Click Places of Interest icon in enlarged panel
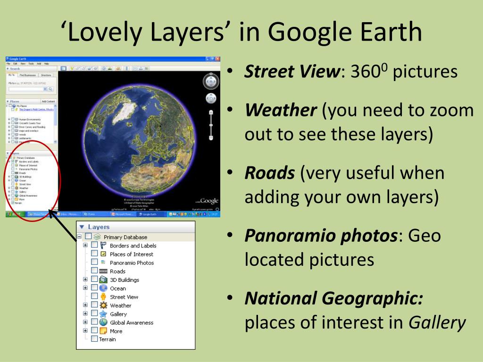 (x=103, y=254)
